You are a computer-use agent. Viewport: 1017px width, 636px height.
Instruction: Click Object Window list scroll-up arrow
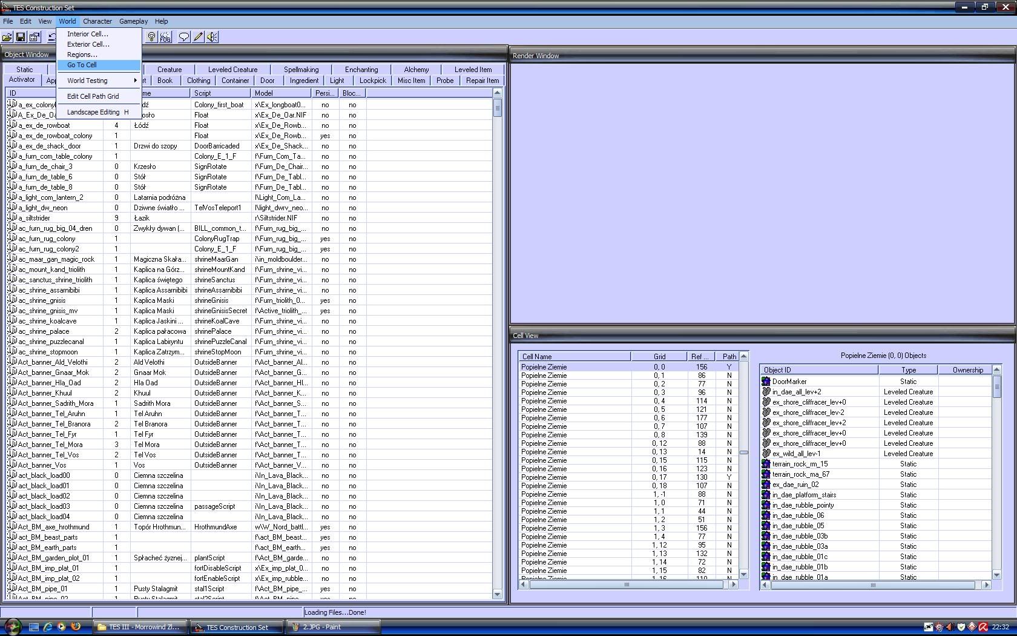click(498, 93)
